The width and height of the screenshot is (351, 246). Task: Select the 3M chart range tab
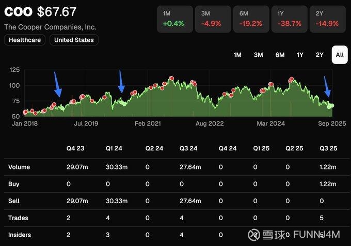[x=258, y=55]
